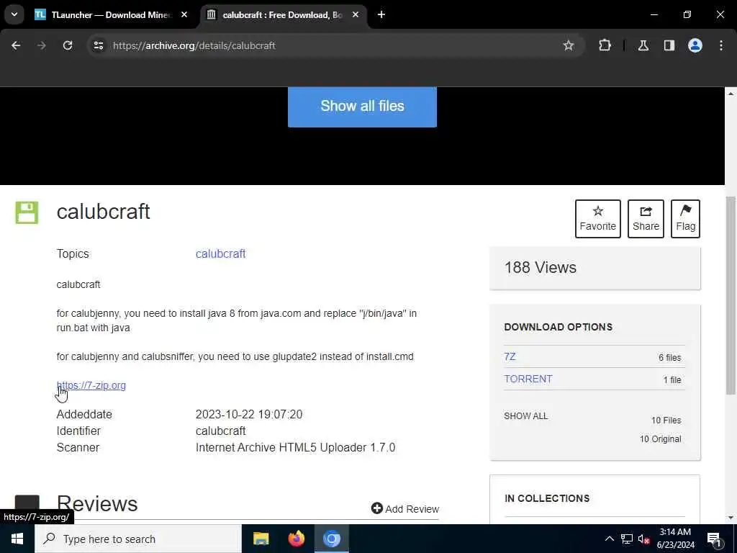Viewport: 737px width, 553px height.
Task: Click the Addeddate value 2023-10-22 19:07:20
Action: (248, 414)
